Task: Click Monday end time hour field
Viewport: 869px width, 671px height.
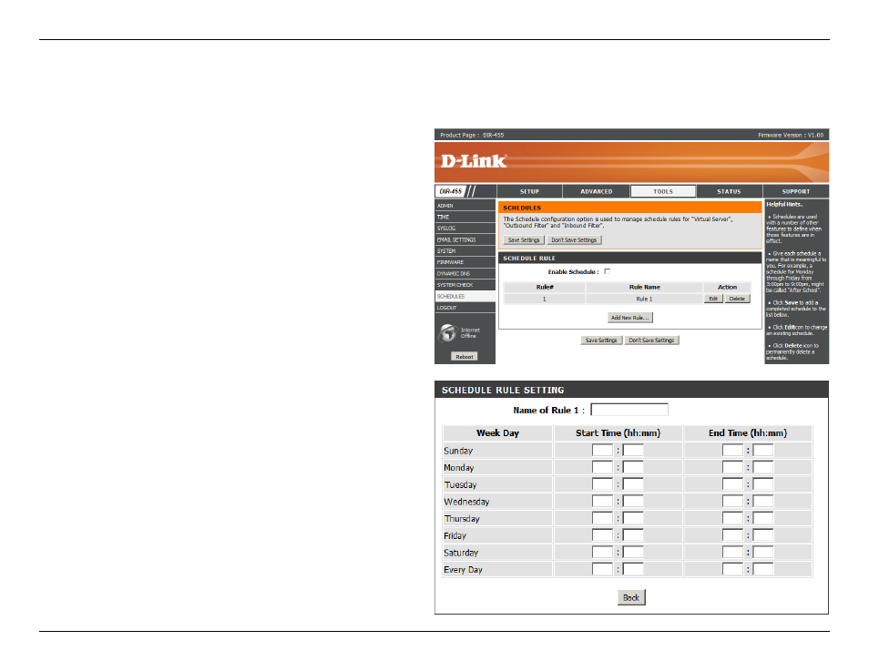Action: [732, 467]
